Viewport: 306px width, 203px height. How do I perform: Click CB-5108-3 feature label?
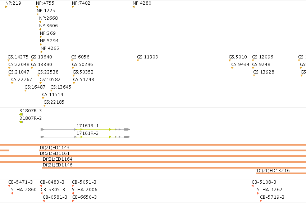pos(264,182)
